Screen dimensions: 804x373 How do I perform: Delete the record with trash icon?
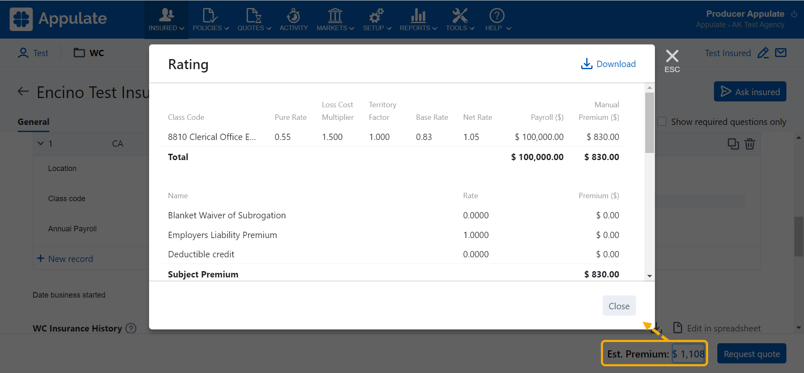coord(750,144)
